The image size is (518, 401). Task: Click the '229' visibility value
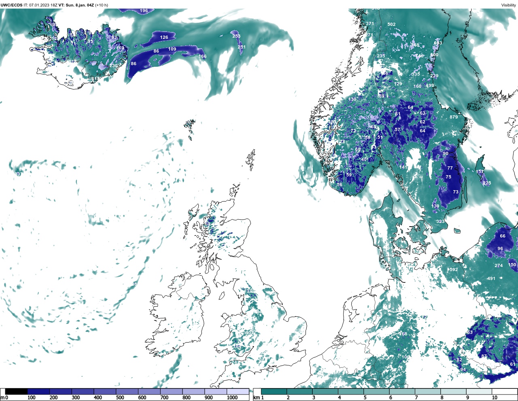coord(434,76)
